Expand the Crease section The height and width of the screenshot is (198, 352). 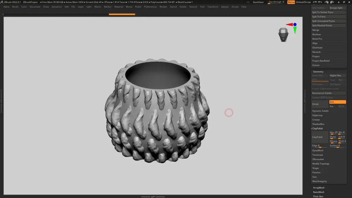click(316, 120)
